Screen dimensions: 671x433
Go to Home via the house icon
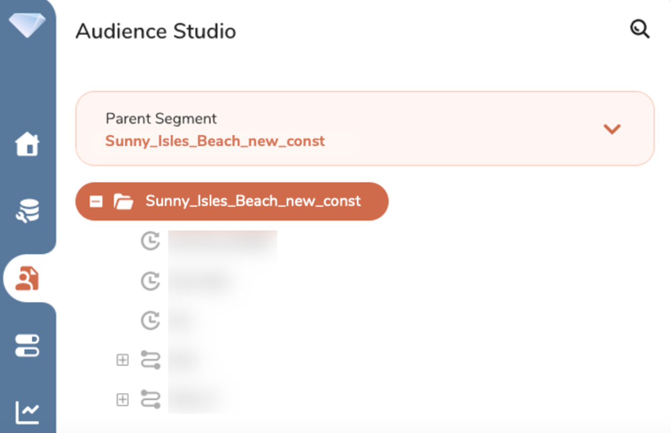point(27,144)
